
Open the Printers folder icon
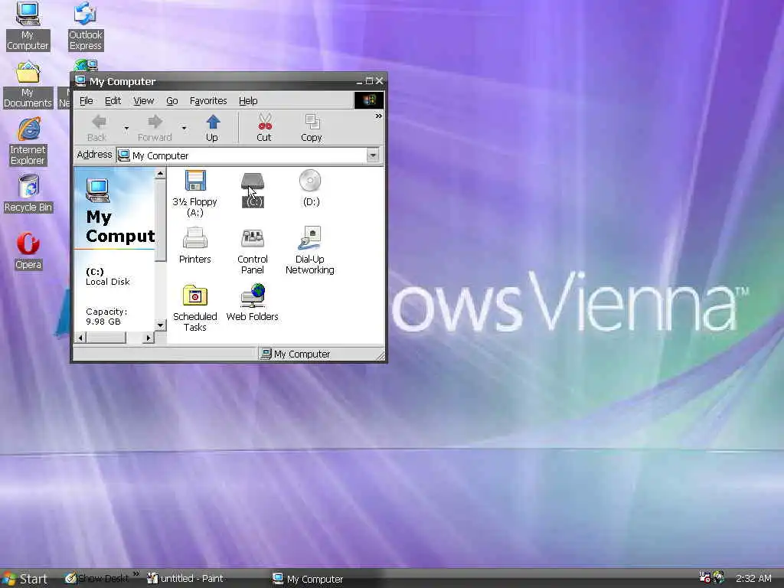(195, 245)
